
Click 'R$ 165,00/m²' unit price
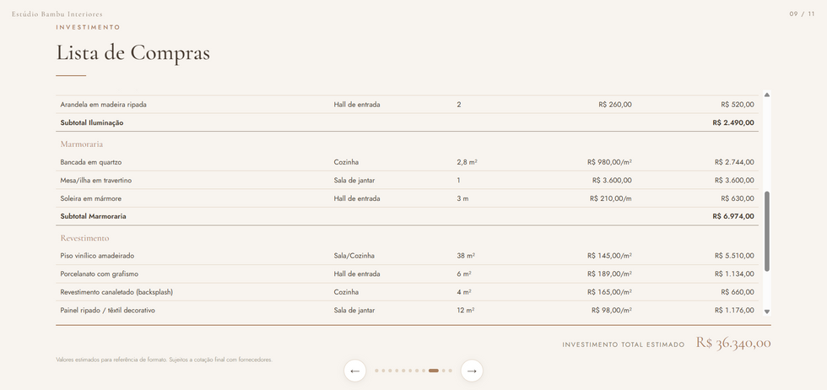(609, 292)
